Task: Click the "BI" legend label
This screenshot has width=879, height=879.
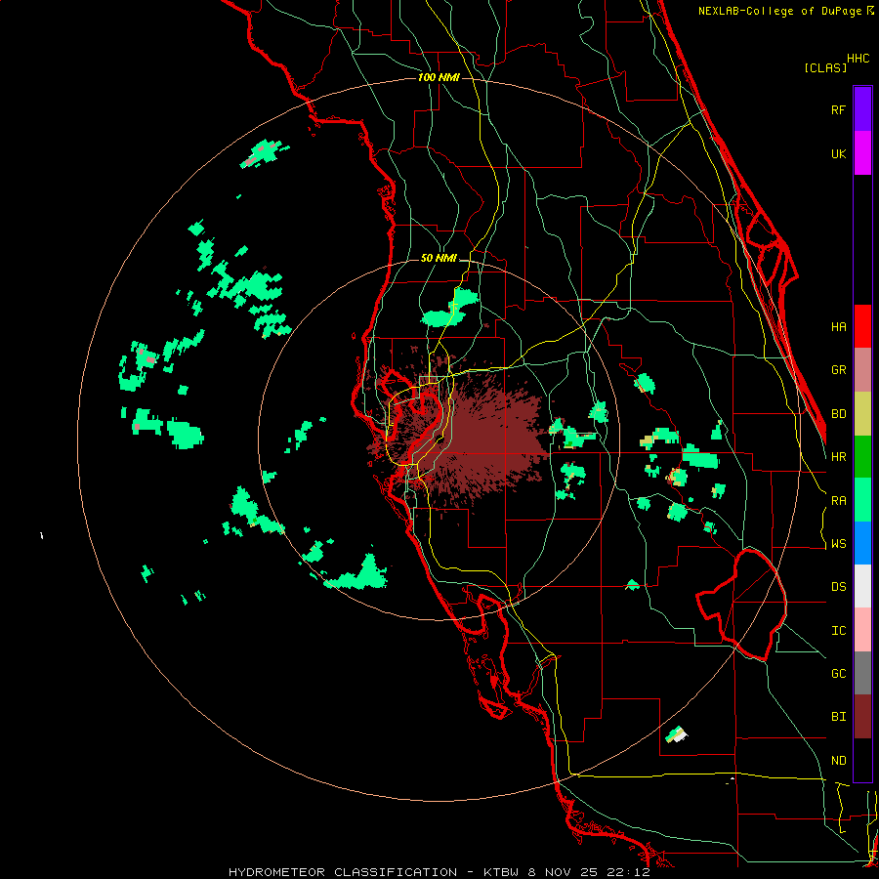Action: pyautogui.click(x=838, y=717)
